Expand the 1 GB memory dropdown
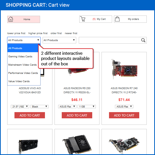155x155 pixels. 87,106
